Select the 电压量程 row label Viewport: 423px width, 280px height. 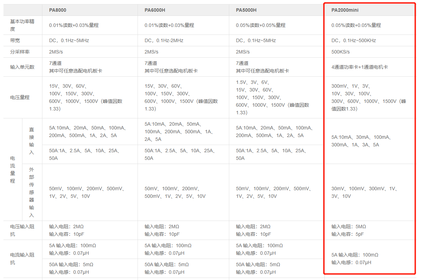(x=20, y=97)
